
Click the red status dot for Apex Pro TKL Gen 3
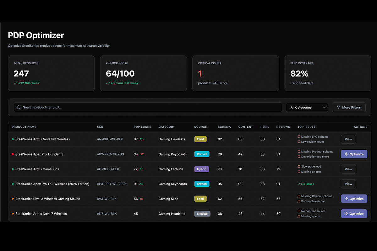pyautogui.click(x=13, y=154)
